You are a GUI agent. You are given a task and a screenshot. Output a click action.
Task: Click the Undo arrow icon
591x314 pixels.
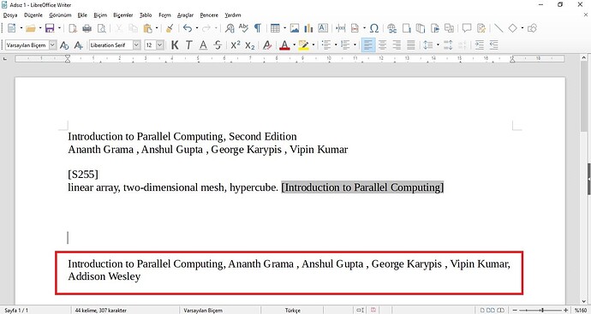click(x=188, y=28)
